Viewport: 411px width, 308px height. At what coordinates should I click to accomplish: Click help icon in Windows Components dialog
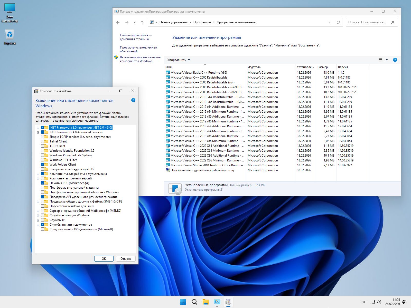[133, 100]
